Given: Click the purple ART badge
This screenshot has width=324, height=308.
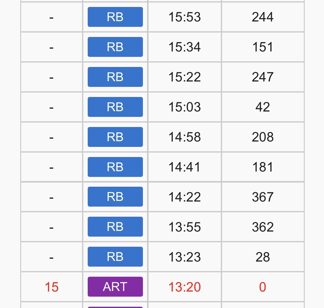Looking at the screenshot, I should tap(115, 287).
